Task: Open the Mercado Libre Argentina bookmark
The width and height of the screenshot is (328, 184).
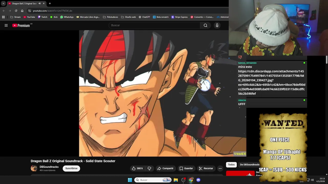Action: pos(88,17)
